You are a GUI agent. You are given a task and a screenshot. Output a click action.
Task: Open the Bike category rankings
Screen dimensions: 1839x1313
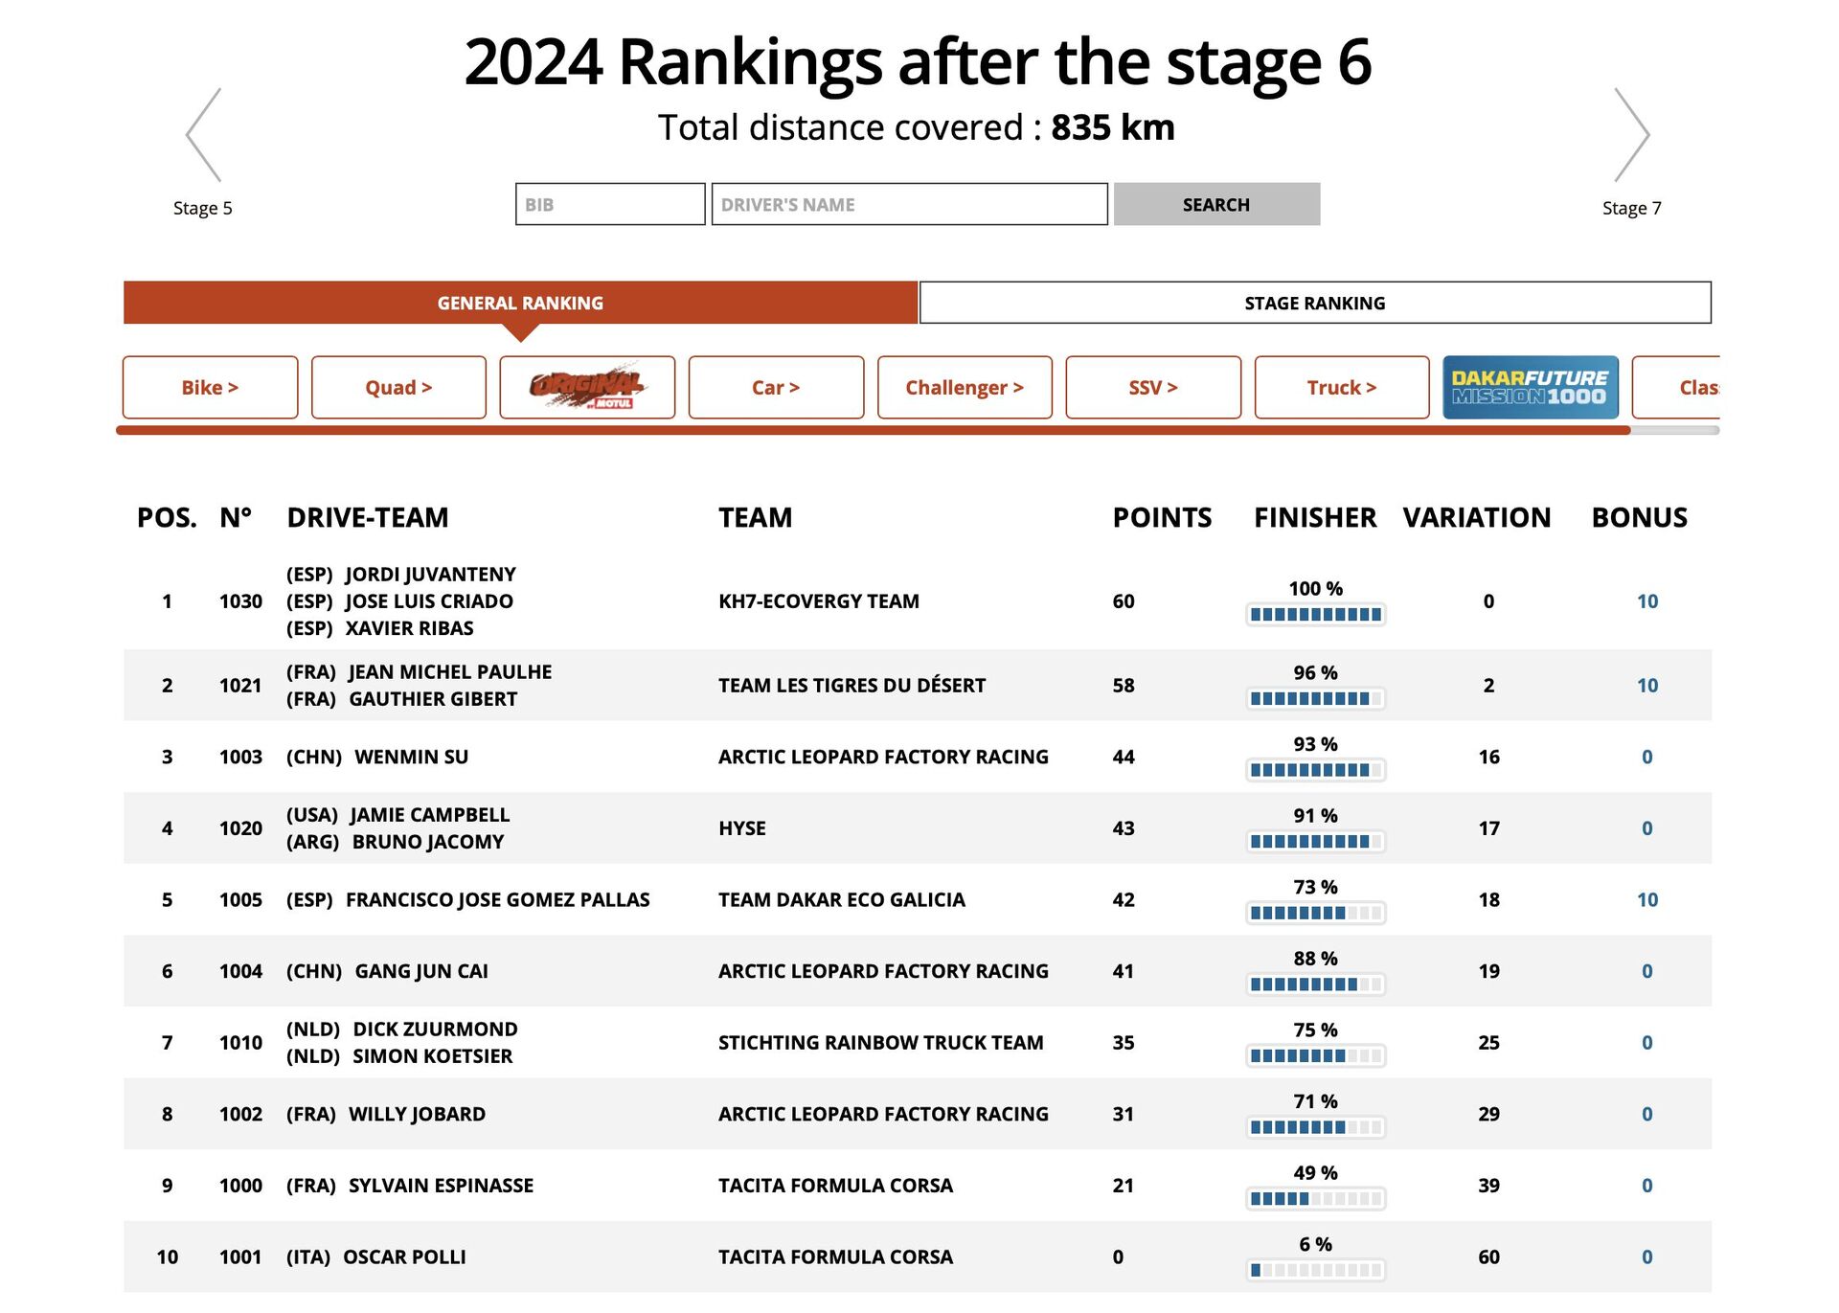coord(209,387)
